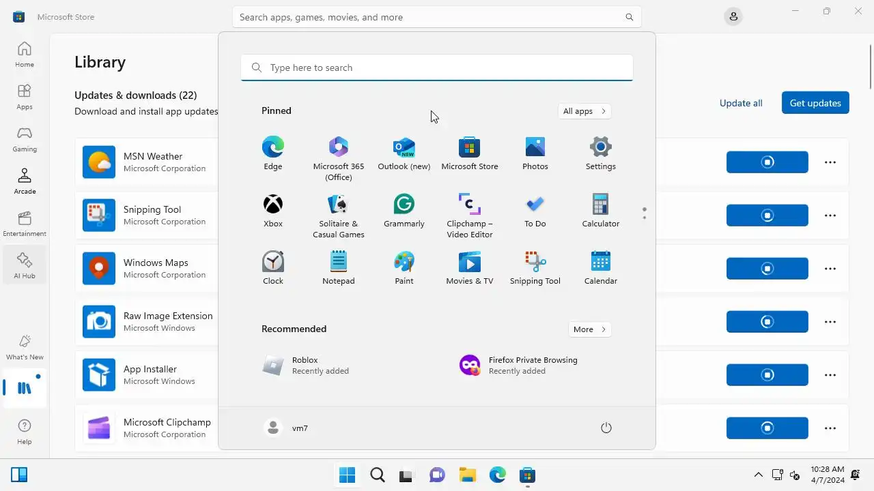Click MSN Weather app in library list
The height and width of the screenshot is (491, 874).
[147, 162]
